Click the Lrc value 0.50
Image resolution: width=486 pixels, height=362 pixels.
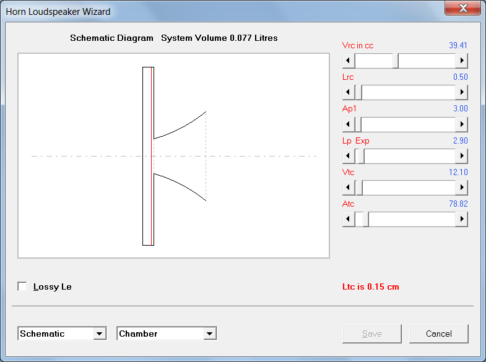click(460, 77)
